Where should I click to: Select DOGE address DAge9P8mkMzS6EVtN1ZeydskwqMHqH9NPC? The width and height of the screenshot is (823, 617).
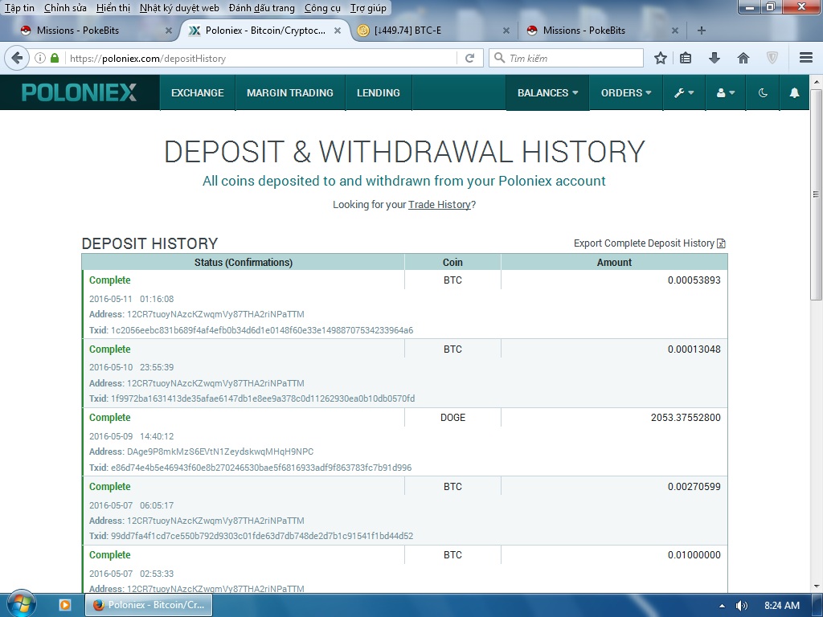(x=220, y=452)
